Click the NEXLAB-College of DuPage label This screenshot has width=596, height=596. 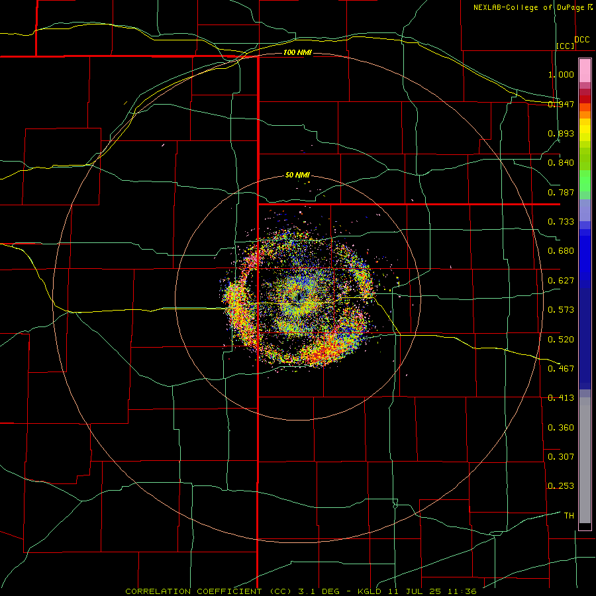point(528,7)
